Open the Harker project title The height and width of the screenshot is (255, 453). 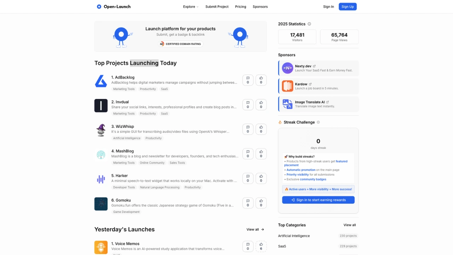[120, 176]
